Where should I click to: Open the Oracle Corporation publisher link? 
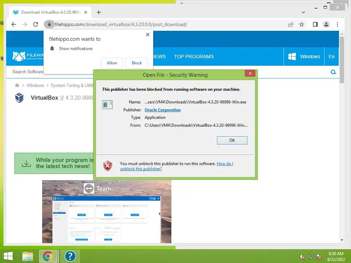click(162, 110)
